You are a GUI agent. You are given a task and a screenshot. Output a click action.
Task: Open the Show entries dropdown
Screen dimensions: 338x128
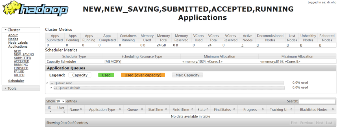[x=60, y=101]
